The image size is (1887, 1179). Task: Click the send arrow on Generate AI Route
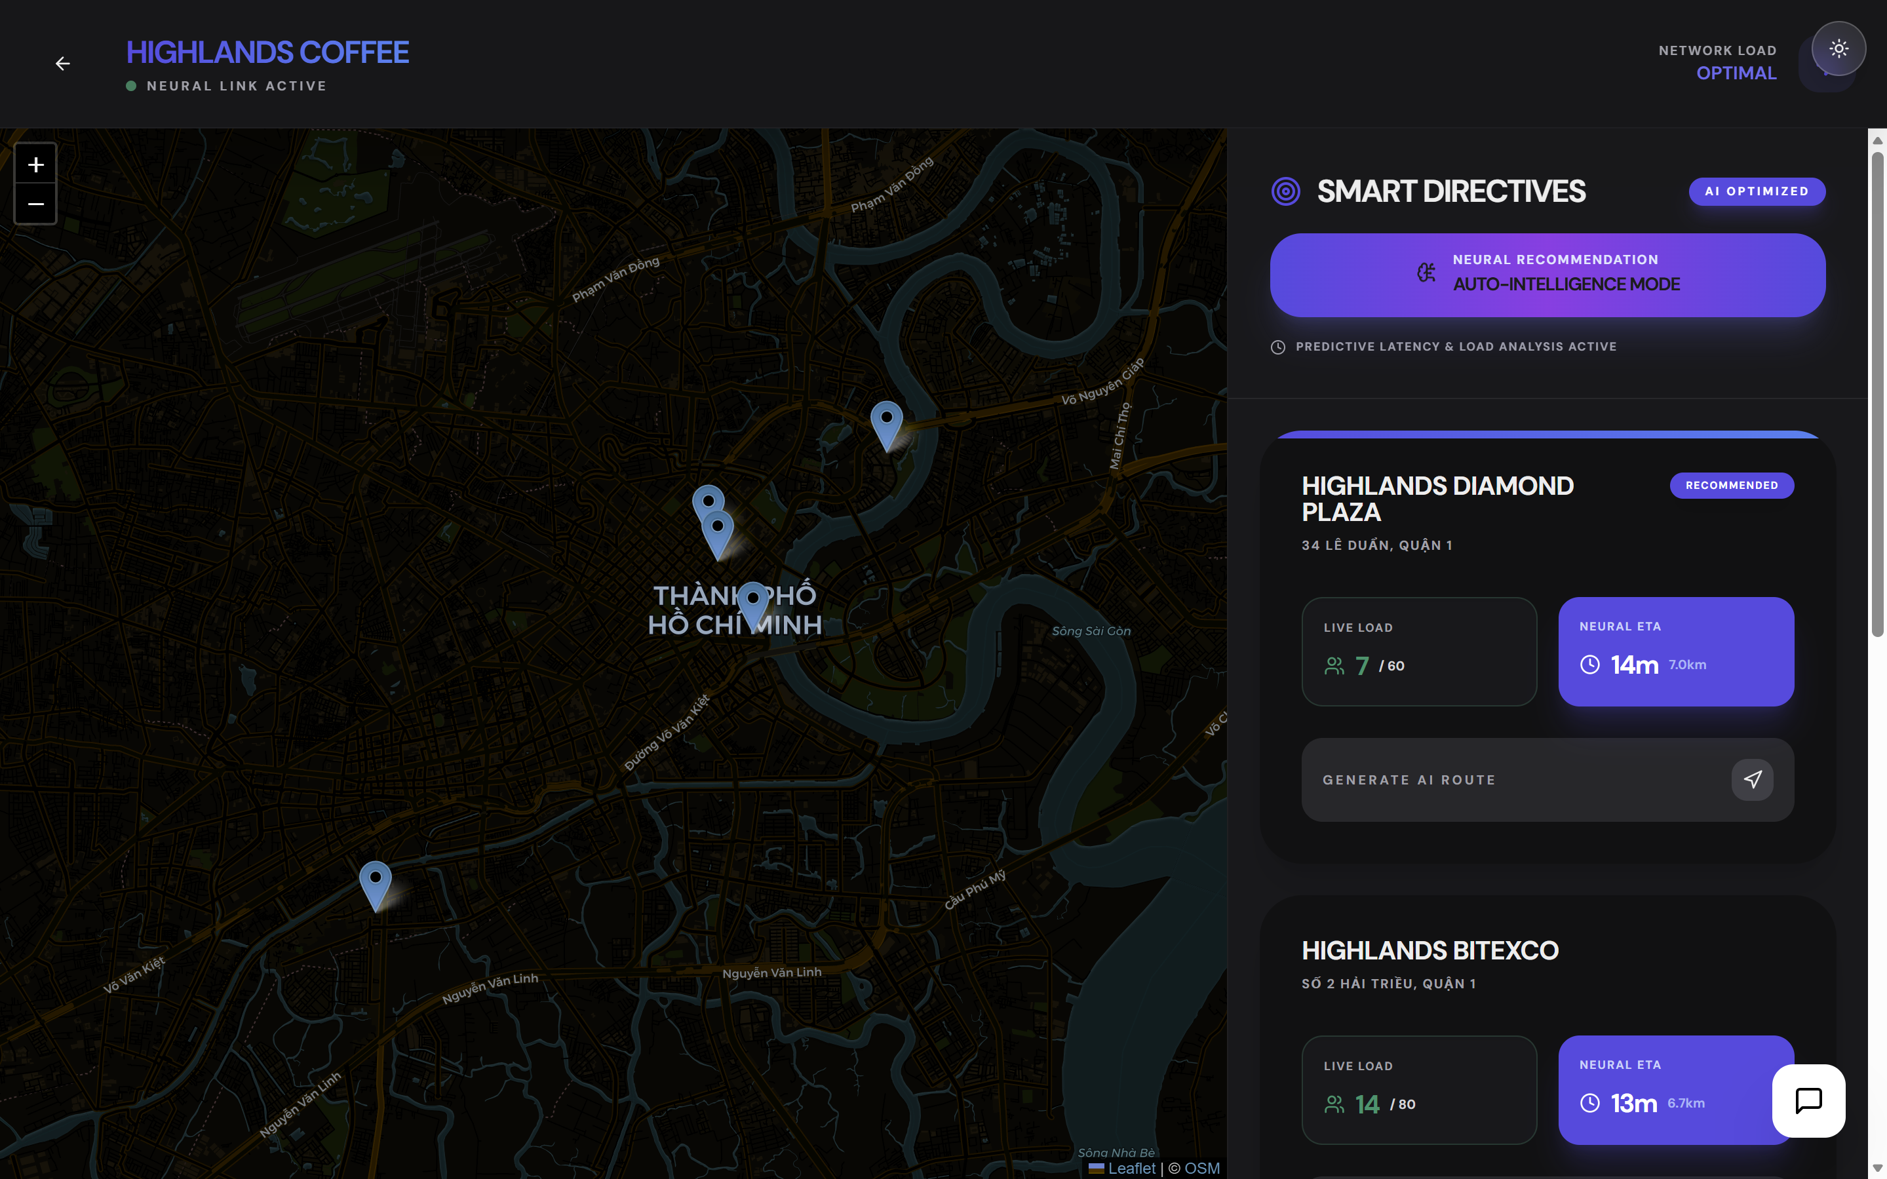(1752, 780)
